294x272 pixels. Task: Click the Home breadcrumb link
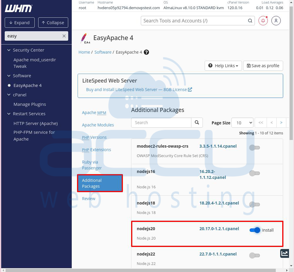click(84, 52)
